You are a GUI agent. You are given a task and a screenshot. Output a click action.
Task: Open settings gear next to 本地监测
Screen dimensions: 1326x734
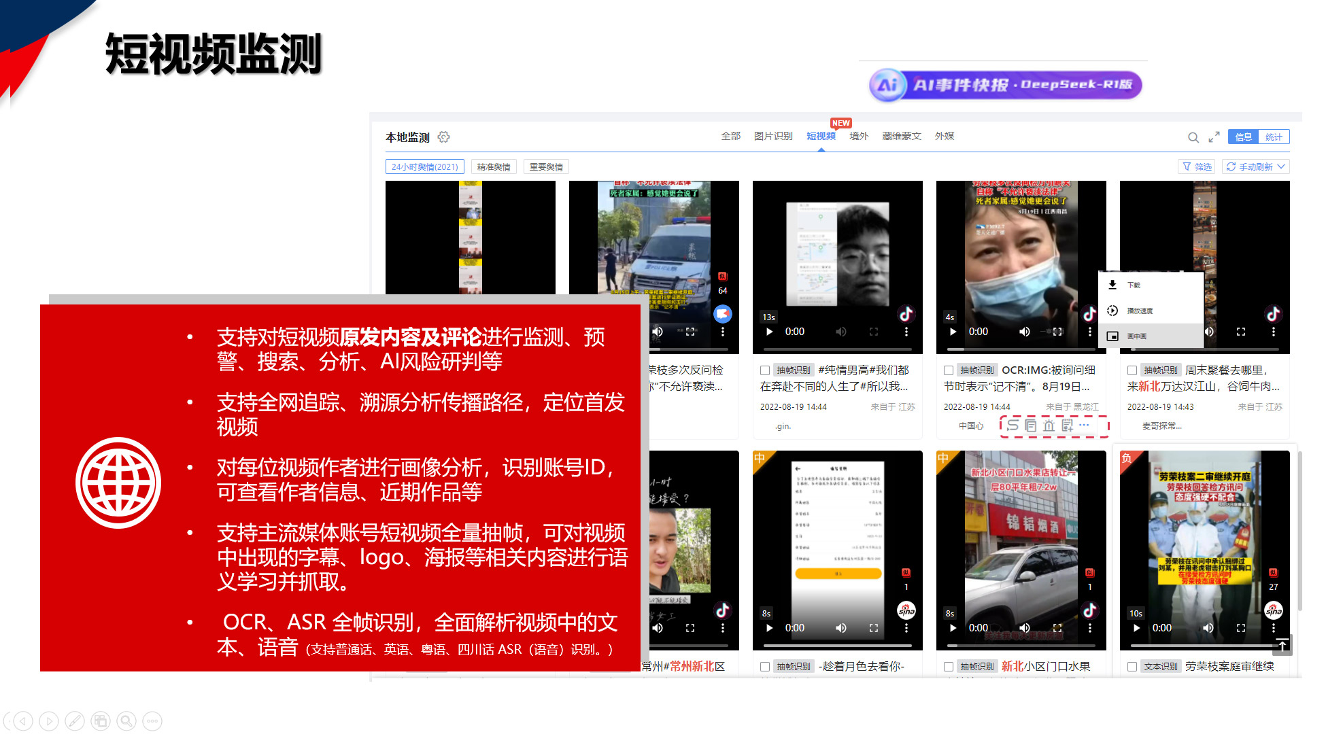[444, 137]
